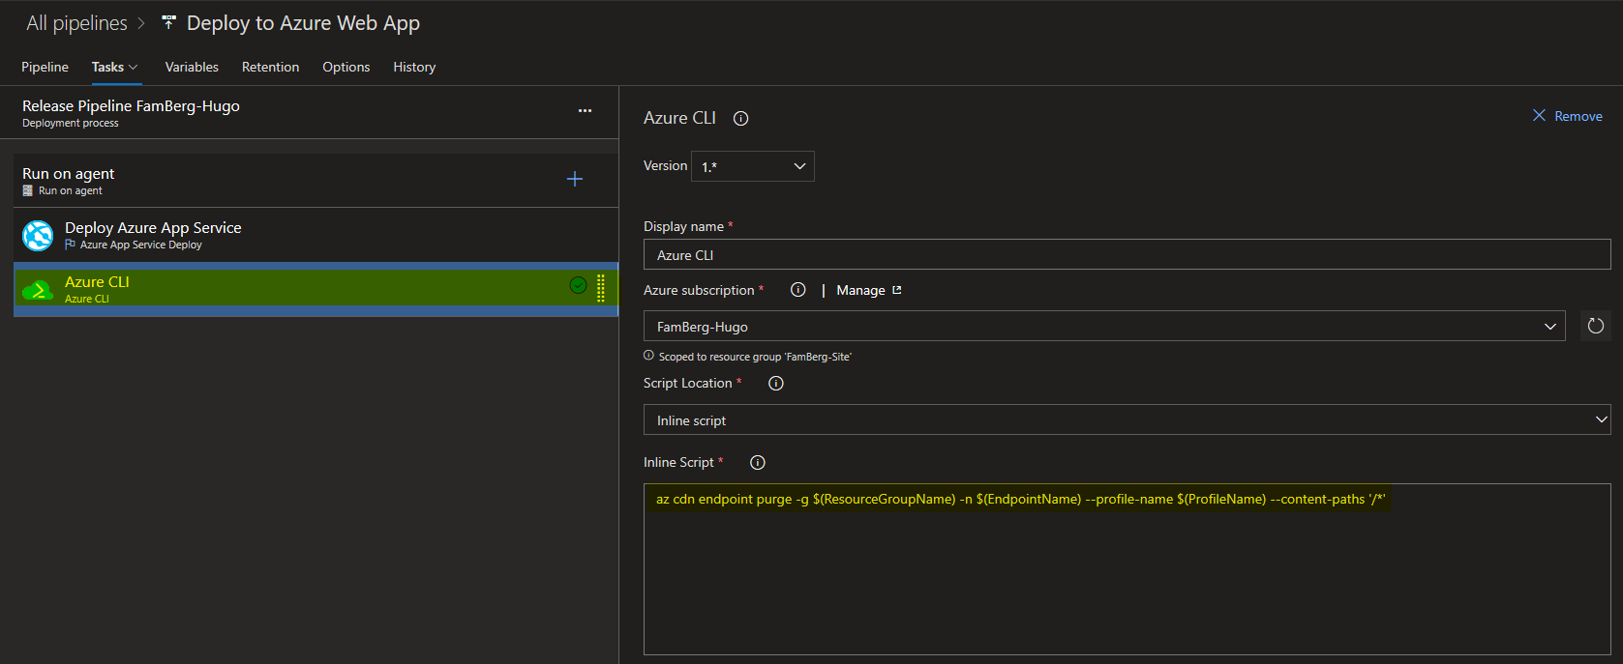Screen dimensions: 1623x664
Task: Select the Azure CLI task row
Action: (x=316, y=289)
